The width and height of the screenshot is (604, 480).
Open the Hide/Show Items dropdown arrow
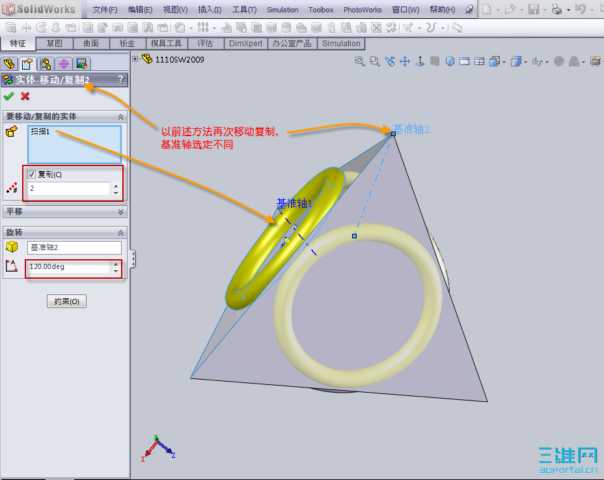[x=547, y=62]
